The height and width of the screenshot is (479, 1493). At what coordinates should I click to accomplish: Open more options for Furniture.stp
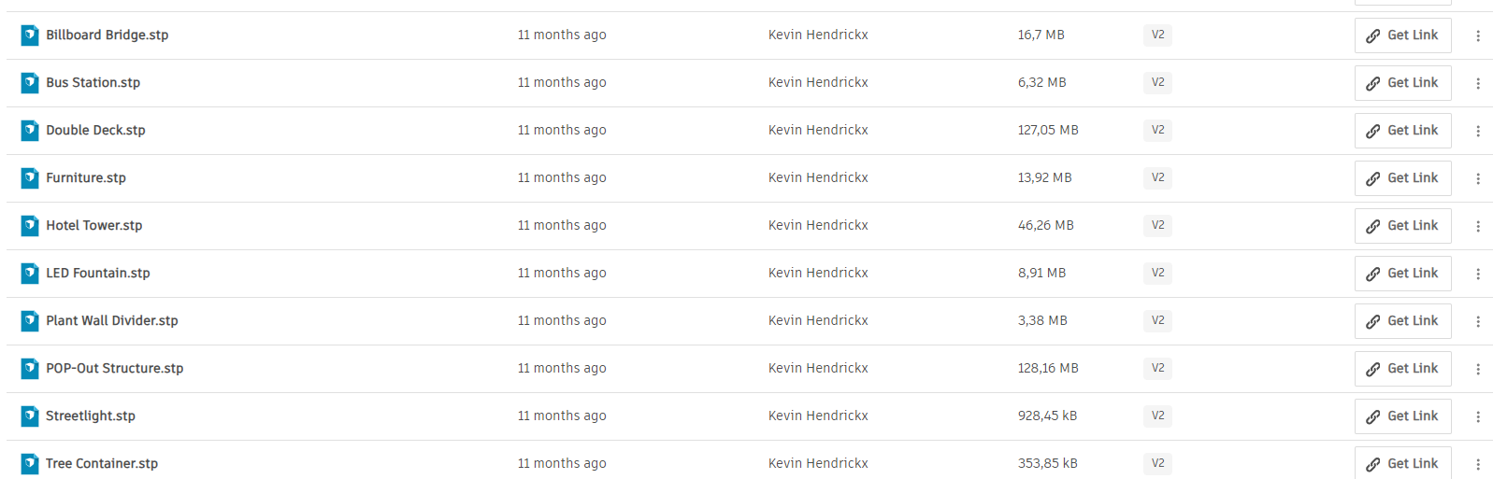pos(1477,178)
